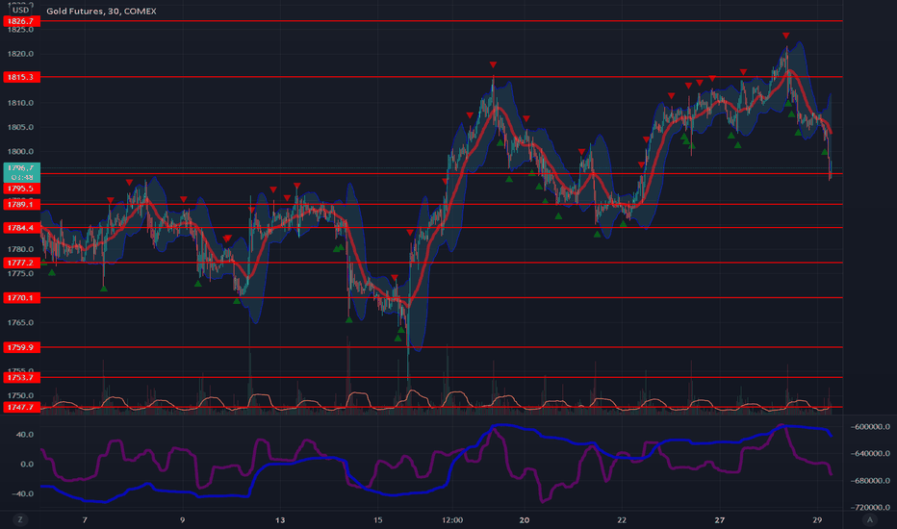The height and width of the screenshot is (529, 897).
Task: Select the 1759.9 price level label
Action: tap(22, 347)
